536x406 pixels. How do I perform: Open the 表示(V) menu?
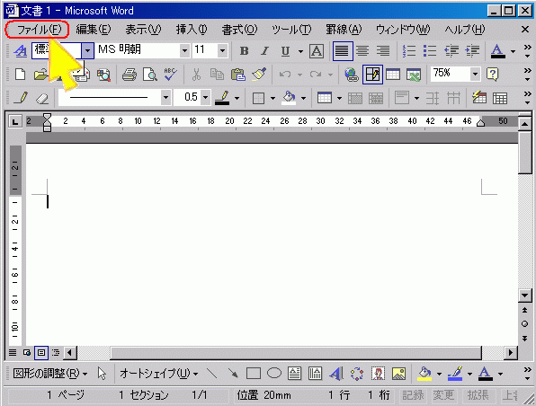143,30
